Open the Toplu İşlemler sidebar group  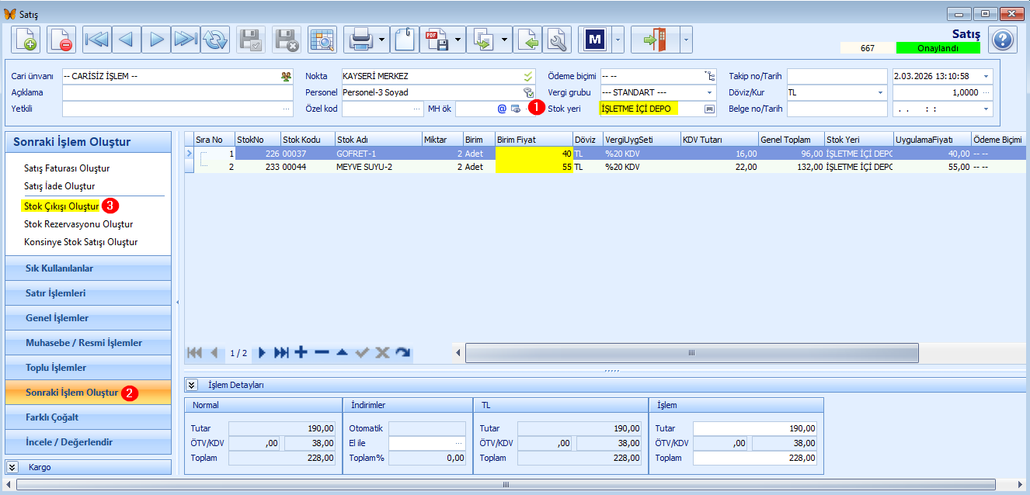(x=88, y=368)
